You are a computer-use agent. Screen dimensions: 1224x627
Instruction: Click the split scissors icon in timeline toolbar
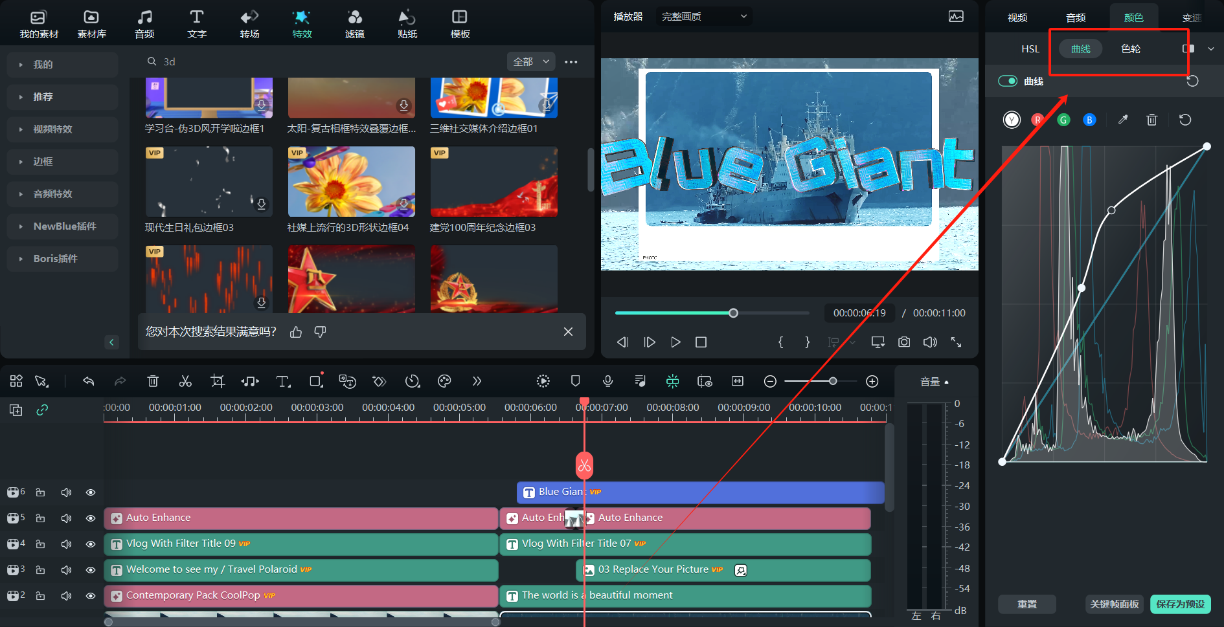[x=185, y=381]
